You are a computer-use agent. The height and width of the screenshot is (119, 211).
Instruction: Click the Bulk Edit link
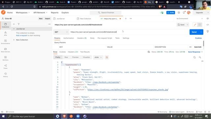click(198, 47)
